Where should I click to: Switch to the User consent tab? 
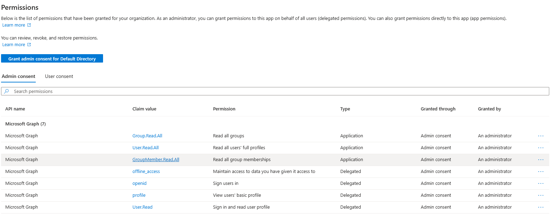point(59,77)
